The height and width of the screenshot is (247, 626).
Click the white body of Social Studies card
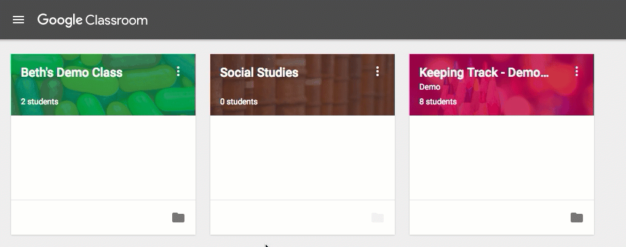[303, 157]
